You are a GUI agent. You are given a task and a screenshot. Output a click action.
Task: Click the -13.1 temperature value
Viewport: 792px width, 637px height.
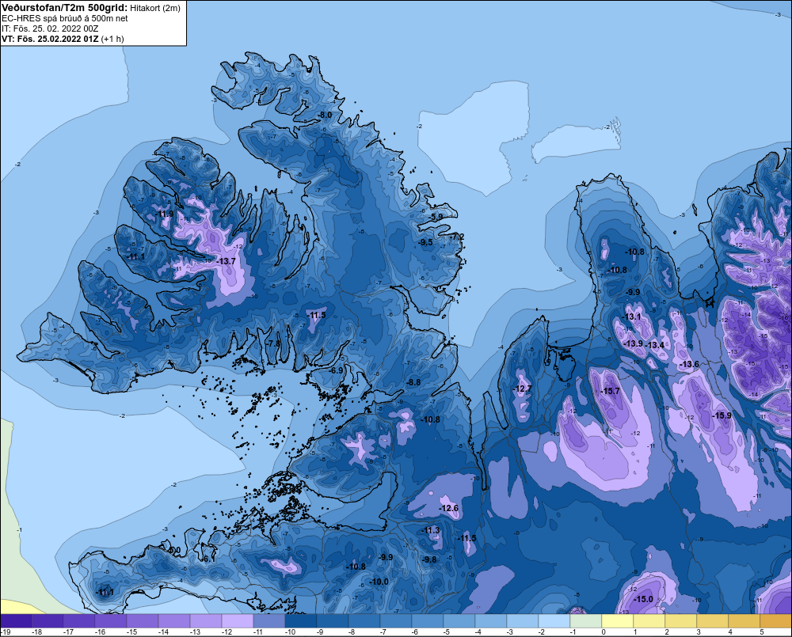point(632,317)
